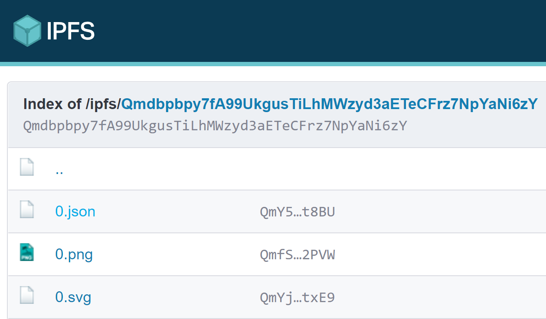The width and height of the screenshot is (546, 319).
Task: Open the 0.json file
Action: coord(75,211)
